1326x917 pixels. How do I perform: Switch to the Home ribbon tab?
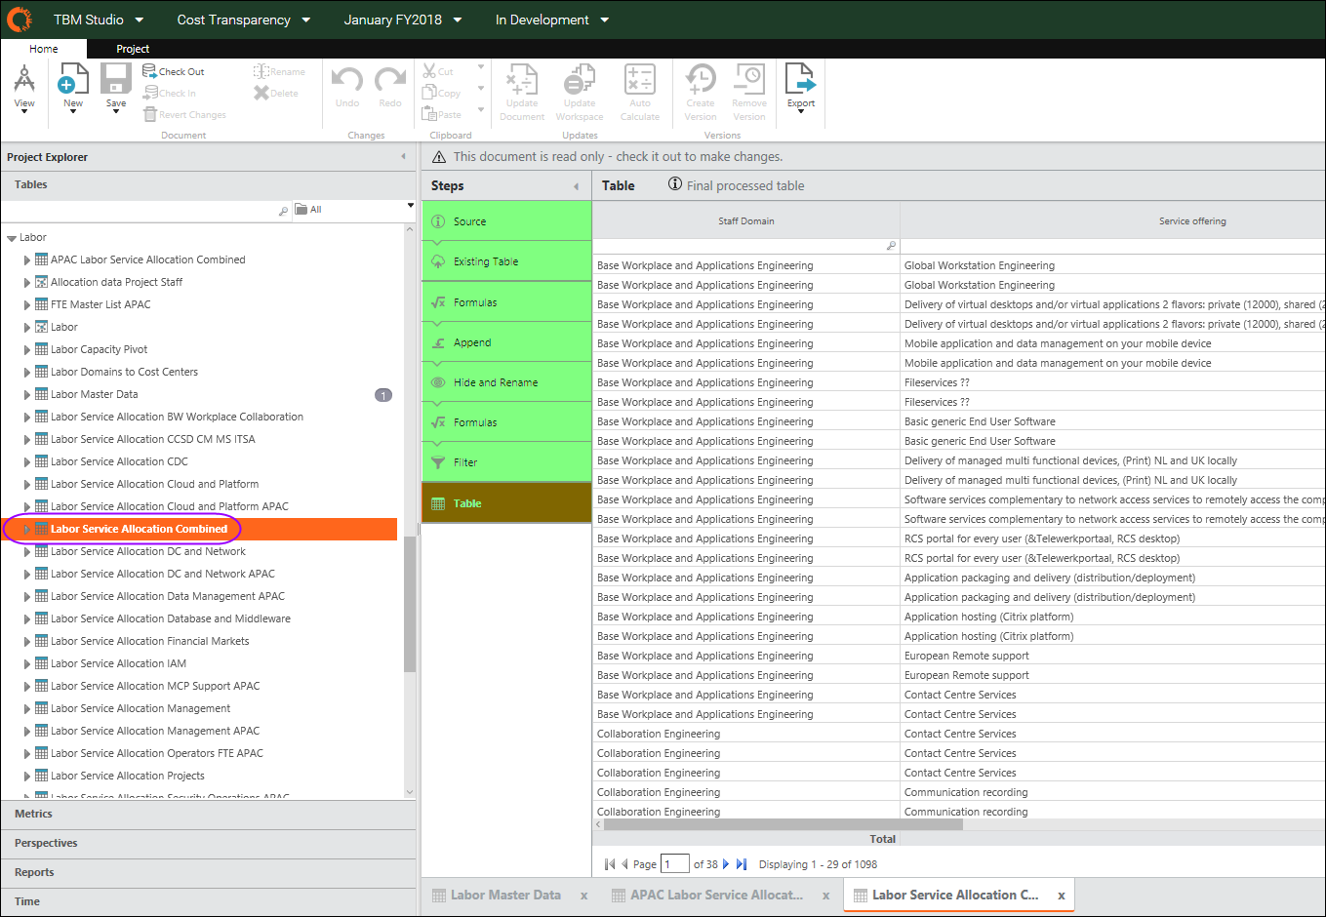[44, 49]
